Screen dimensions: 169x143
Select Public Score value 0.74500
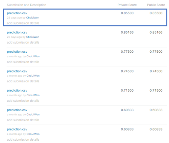156,71
